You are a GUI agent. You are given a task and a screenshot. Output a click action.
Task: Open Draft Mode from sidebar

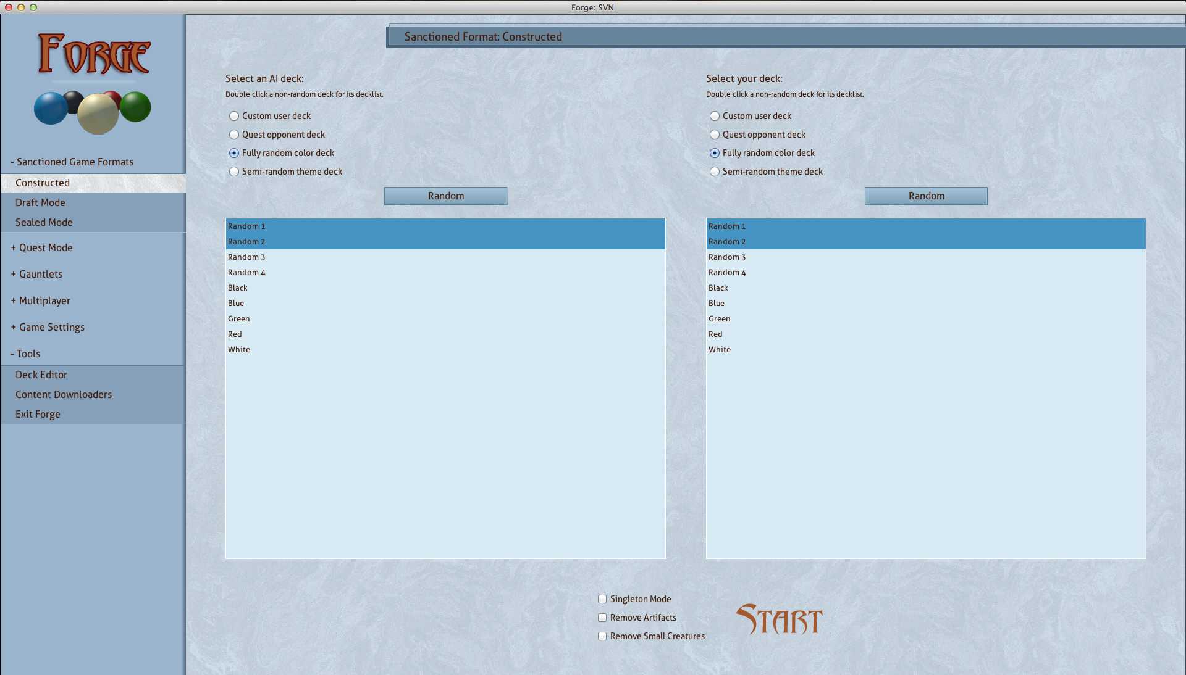(x=40, y=202)
